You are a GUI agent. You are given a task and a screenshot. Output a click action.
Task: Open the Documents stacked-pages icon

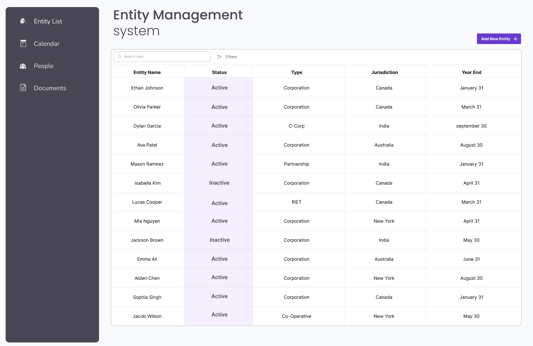23,88
